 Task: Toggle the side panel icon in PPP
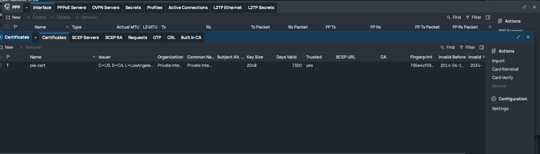(488, 17)
